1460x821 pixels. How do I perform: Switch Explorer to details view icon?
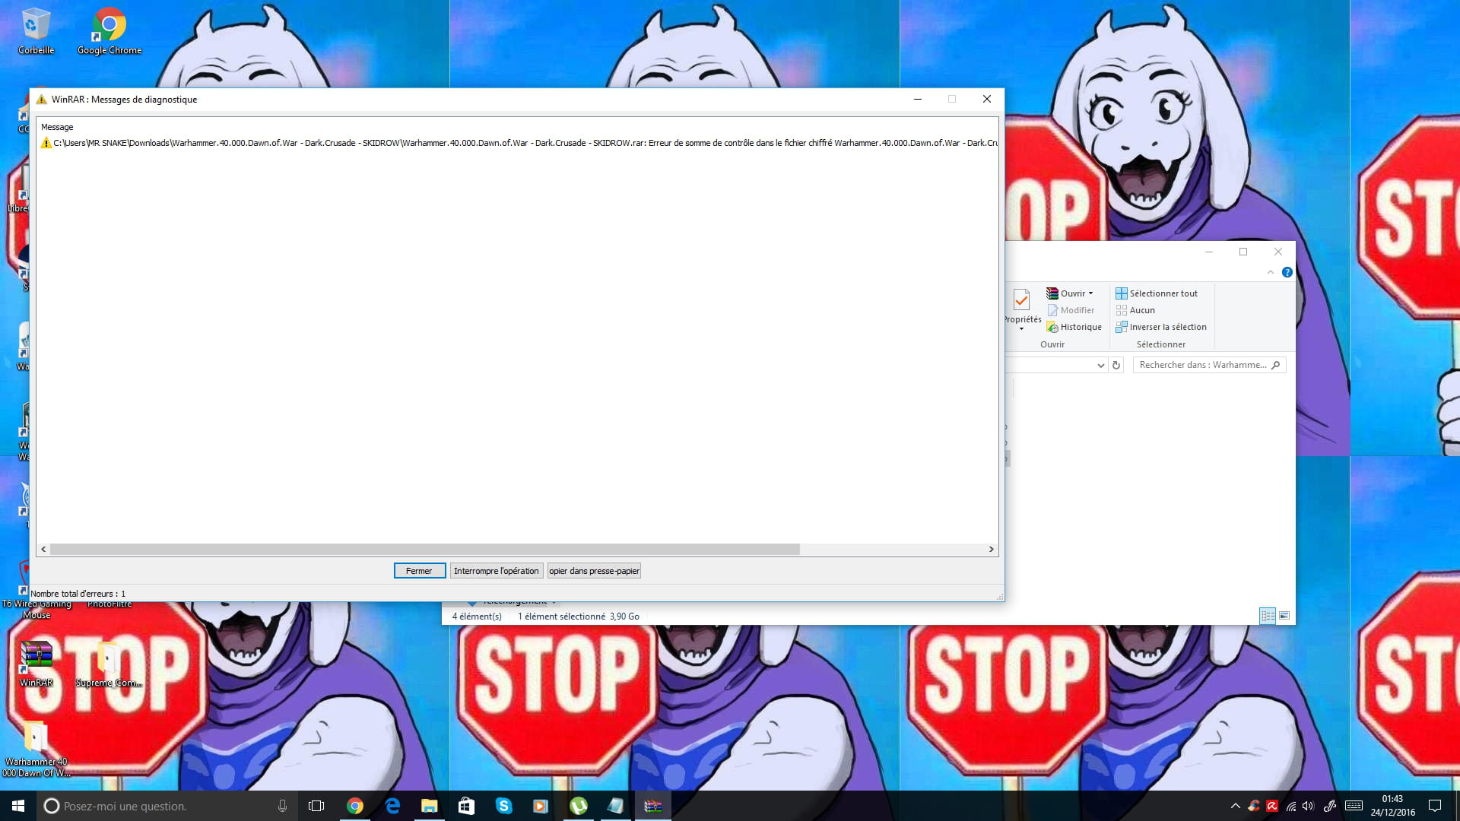point(1268,616)
